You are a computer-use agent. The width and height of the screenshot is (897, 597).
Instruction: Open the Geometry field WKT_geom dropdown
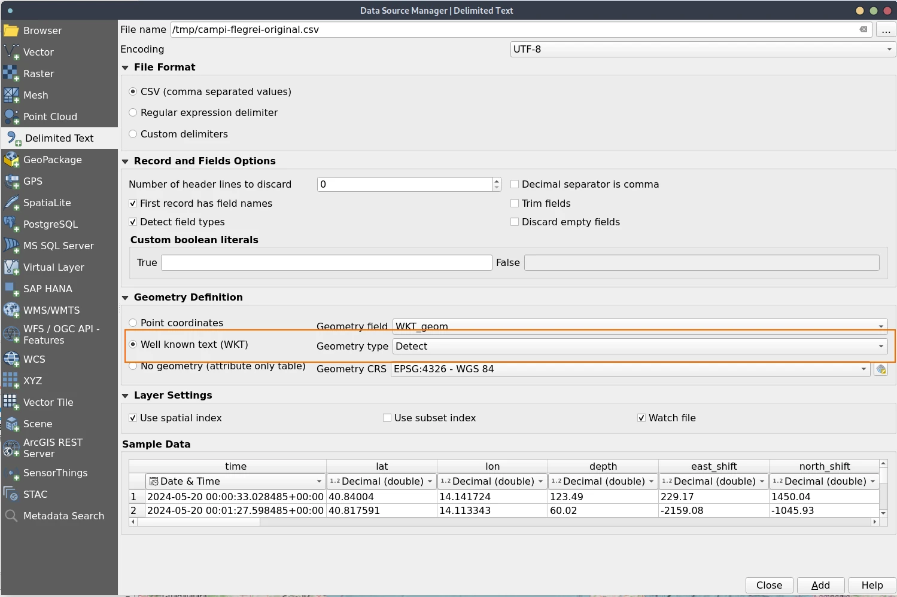[640, 326]
